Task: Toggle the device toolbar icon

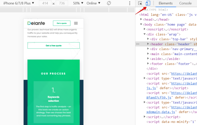Action: coord(148,3)
